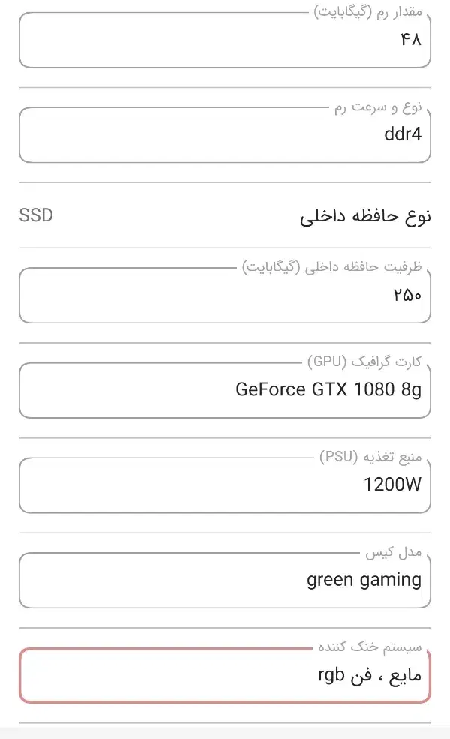Focus the RAM type field with ddr4
This screenshot has height=739, width=450.
[x=225, y=134]
